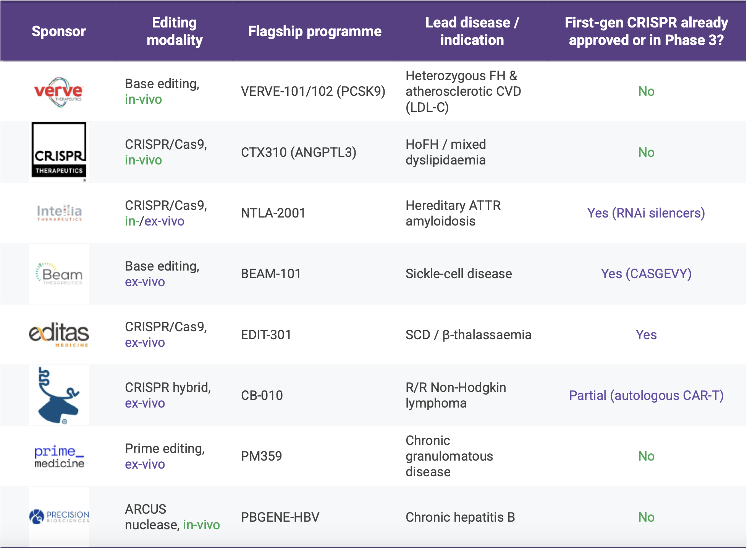Click the First-gen CRISPR approved header

click(646, 31)
